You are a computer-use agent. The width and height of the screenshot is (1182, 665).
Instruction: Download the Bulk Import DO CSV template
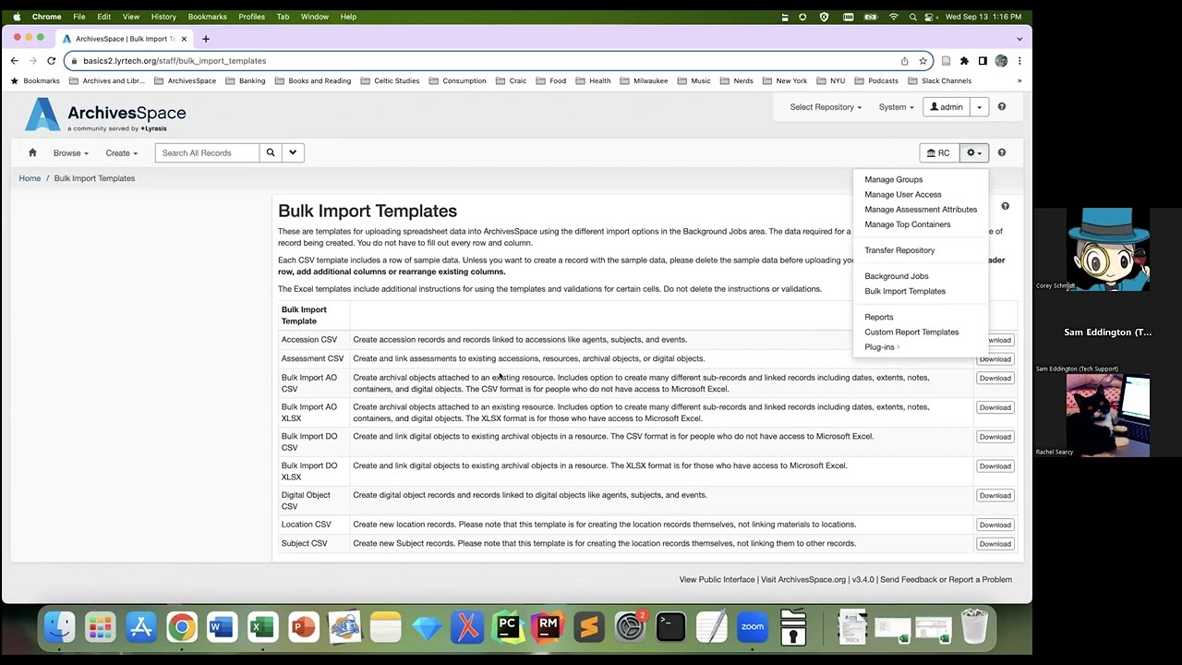coord(995,437)
